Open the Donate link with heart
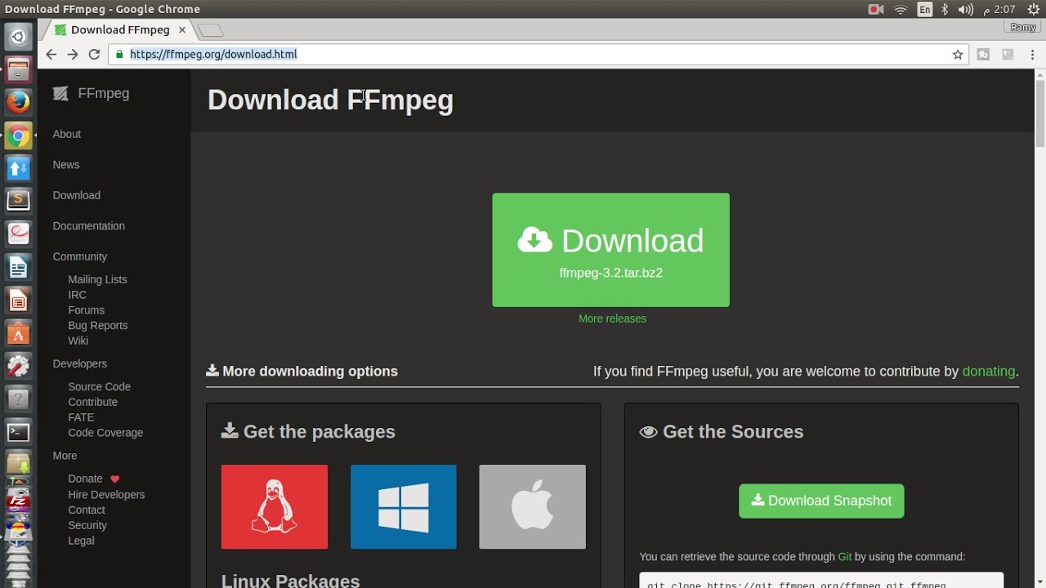Screen dimensions: 1046x588 93,479
